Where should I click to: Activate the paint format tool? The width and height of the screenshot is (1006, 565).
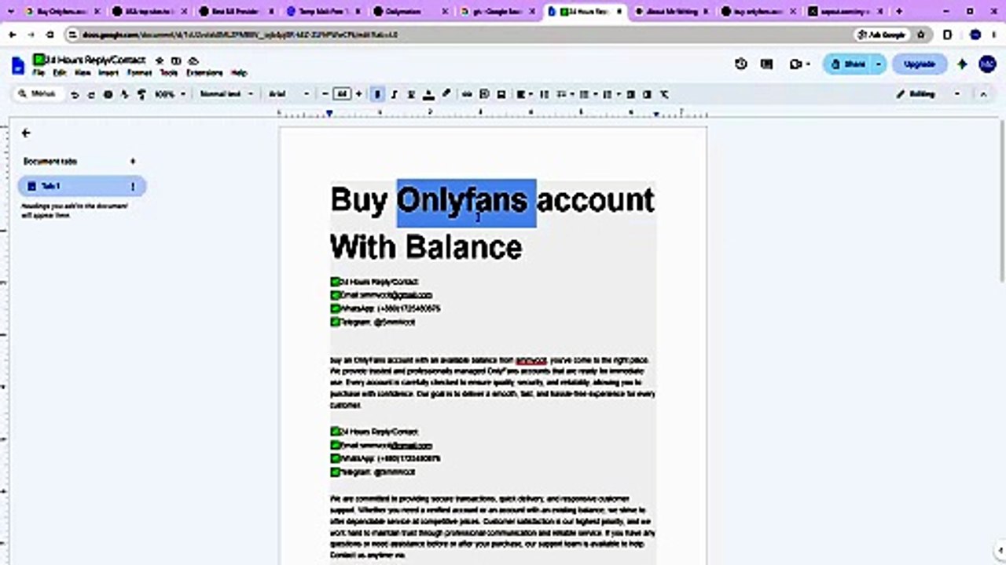pyautogui.click(x=141, y=94)
